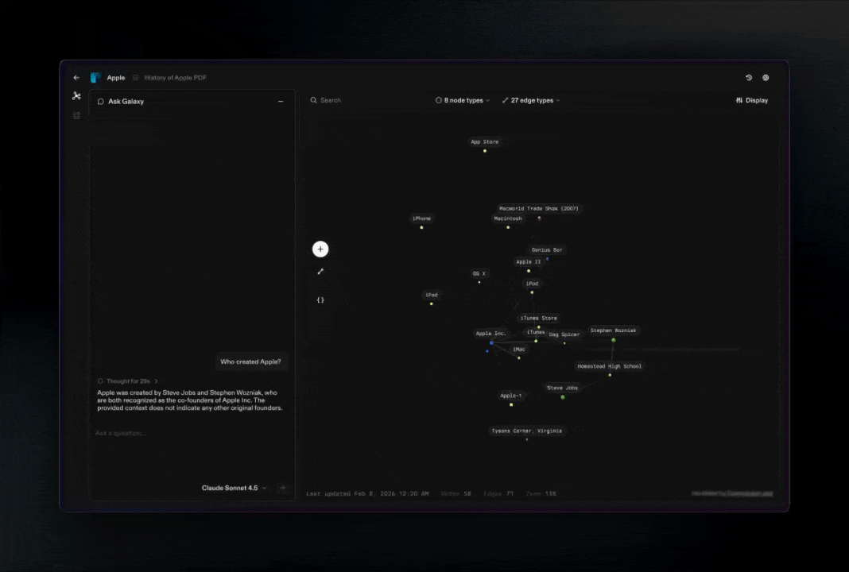Select the iTunes Store node
Viewport: 849px width, 572px height.
[x=539, y=319]
